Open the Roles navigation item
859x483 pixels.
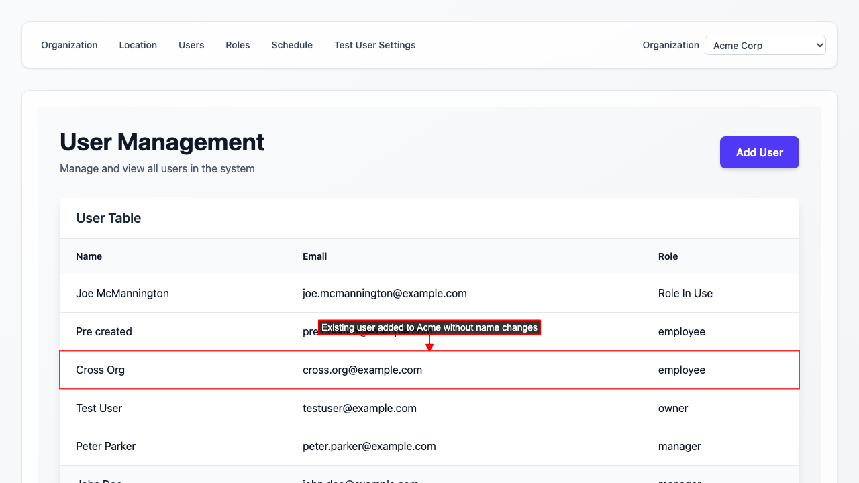point(238,45)
